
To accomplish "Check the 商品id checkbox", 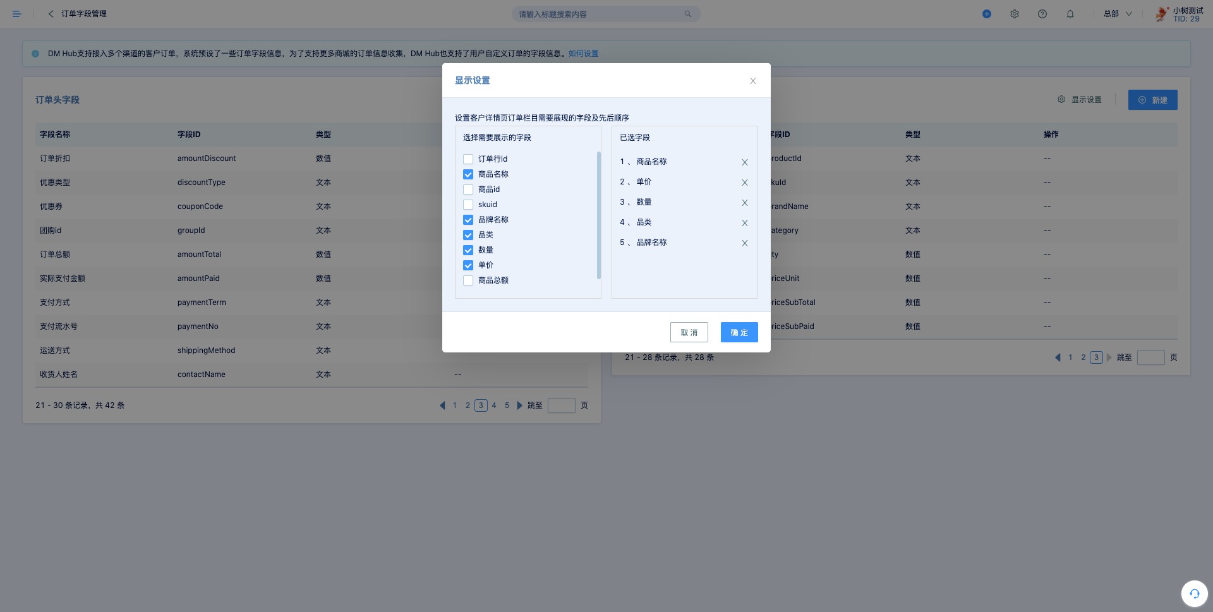I will [x=468, y=189].
